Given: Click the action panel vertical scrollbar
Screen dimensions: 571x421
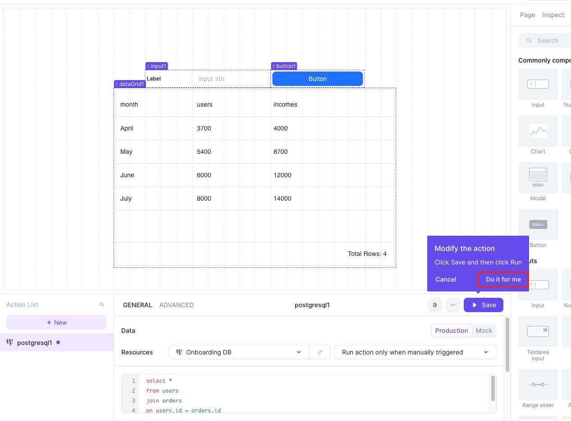Looking at the screenshot, I should point(507,345).
